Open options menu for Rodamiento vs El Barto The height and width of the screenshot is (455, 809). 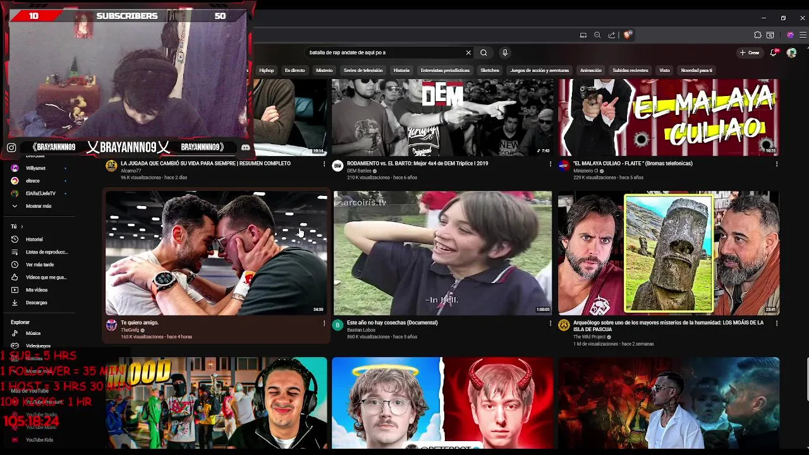550,164
